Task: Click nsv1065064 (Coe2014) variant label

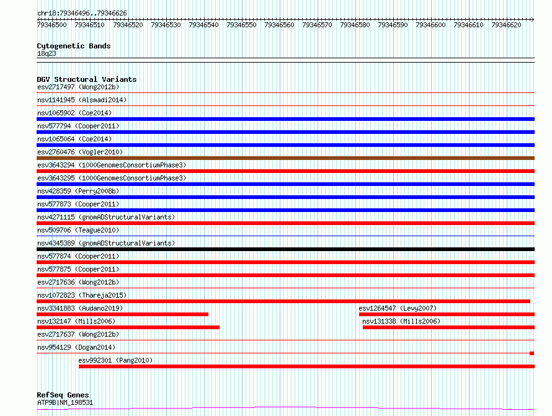Action: click(x=74, y=139)
